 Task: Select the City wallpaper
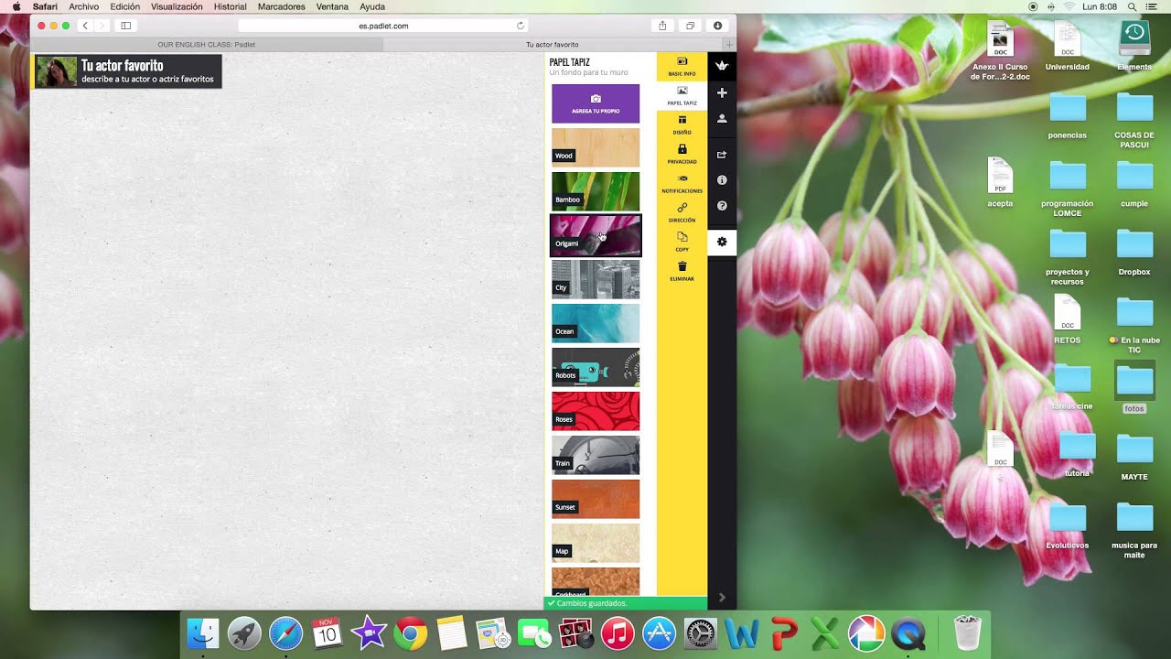point(596,279)
